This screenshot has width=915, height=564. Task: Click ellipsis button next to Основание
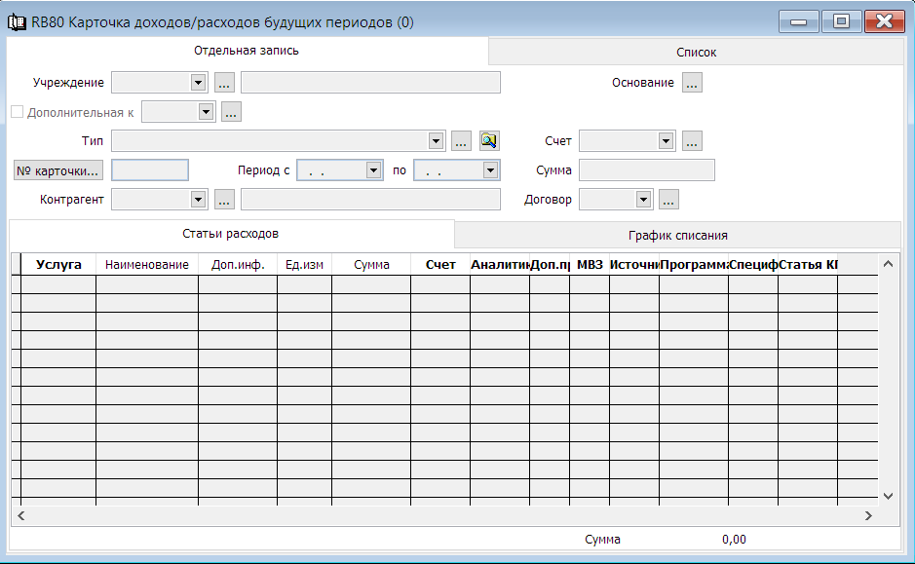coord(692,83)
